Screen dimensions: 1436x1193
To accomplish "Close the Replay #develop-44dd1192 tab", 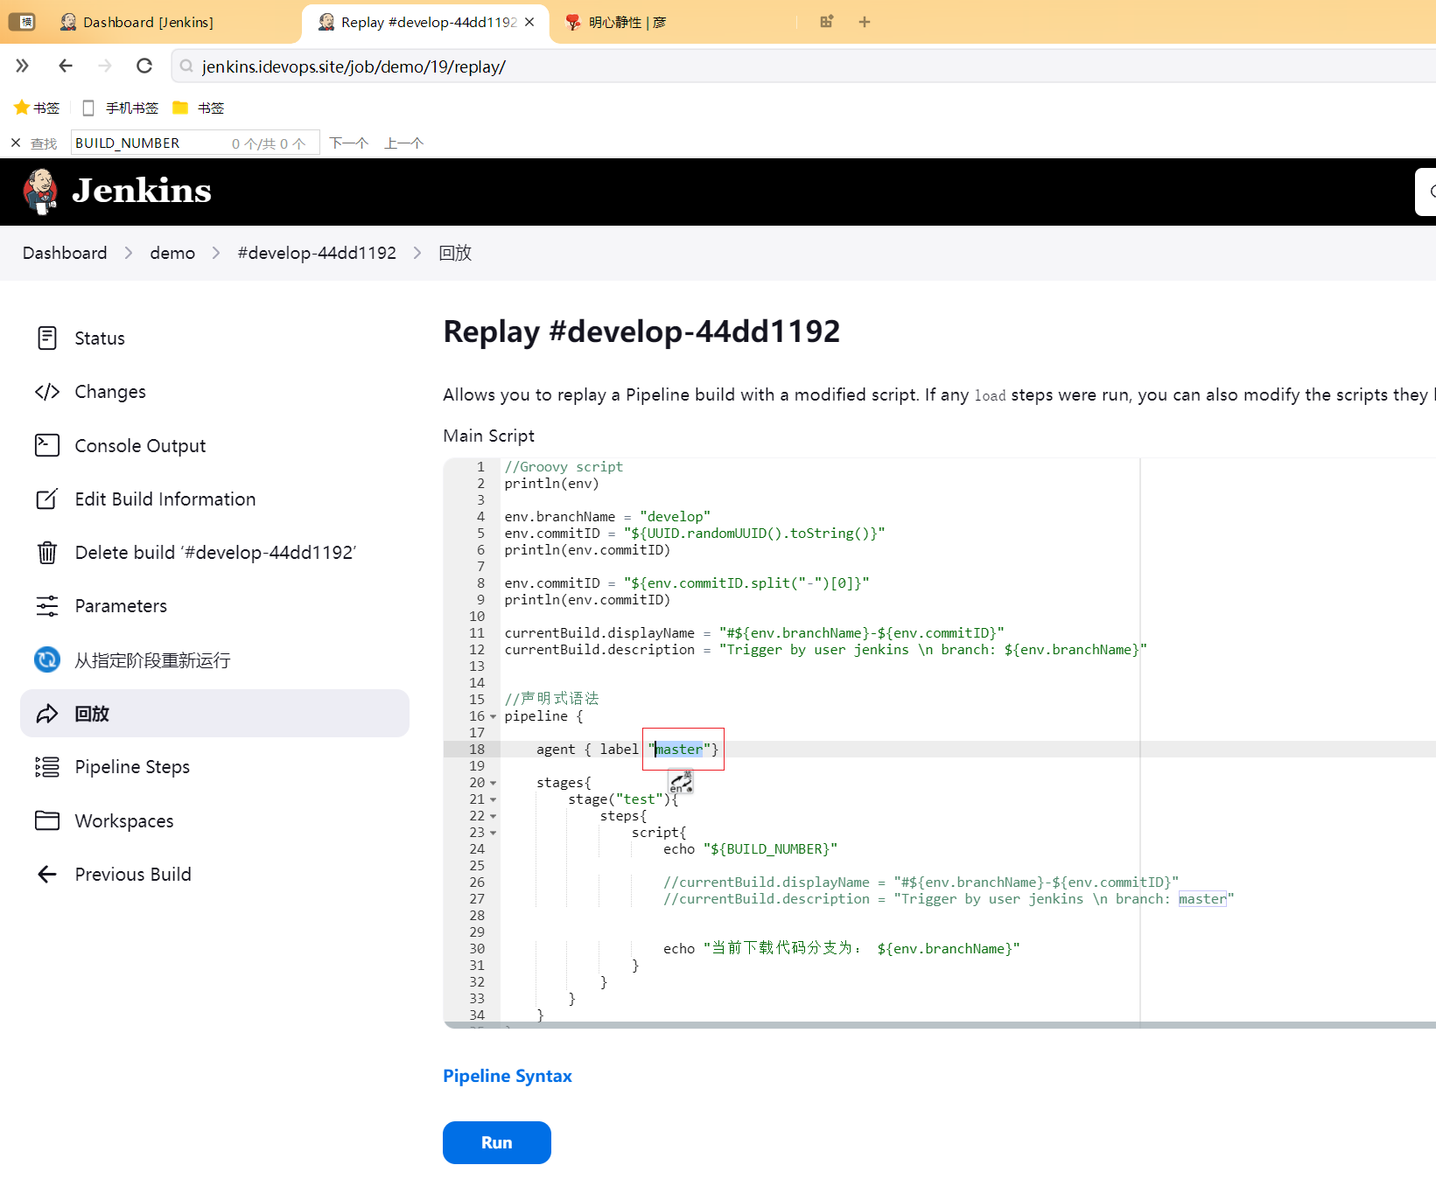I will [529, 22].
